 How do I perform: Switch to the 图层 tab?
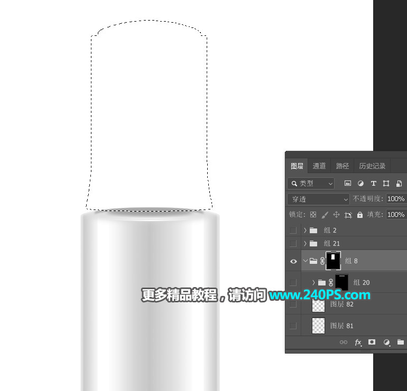[x=297, y=166]
